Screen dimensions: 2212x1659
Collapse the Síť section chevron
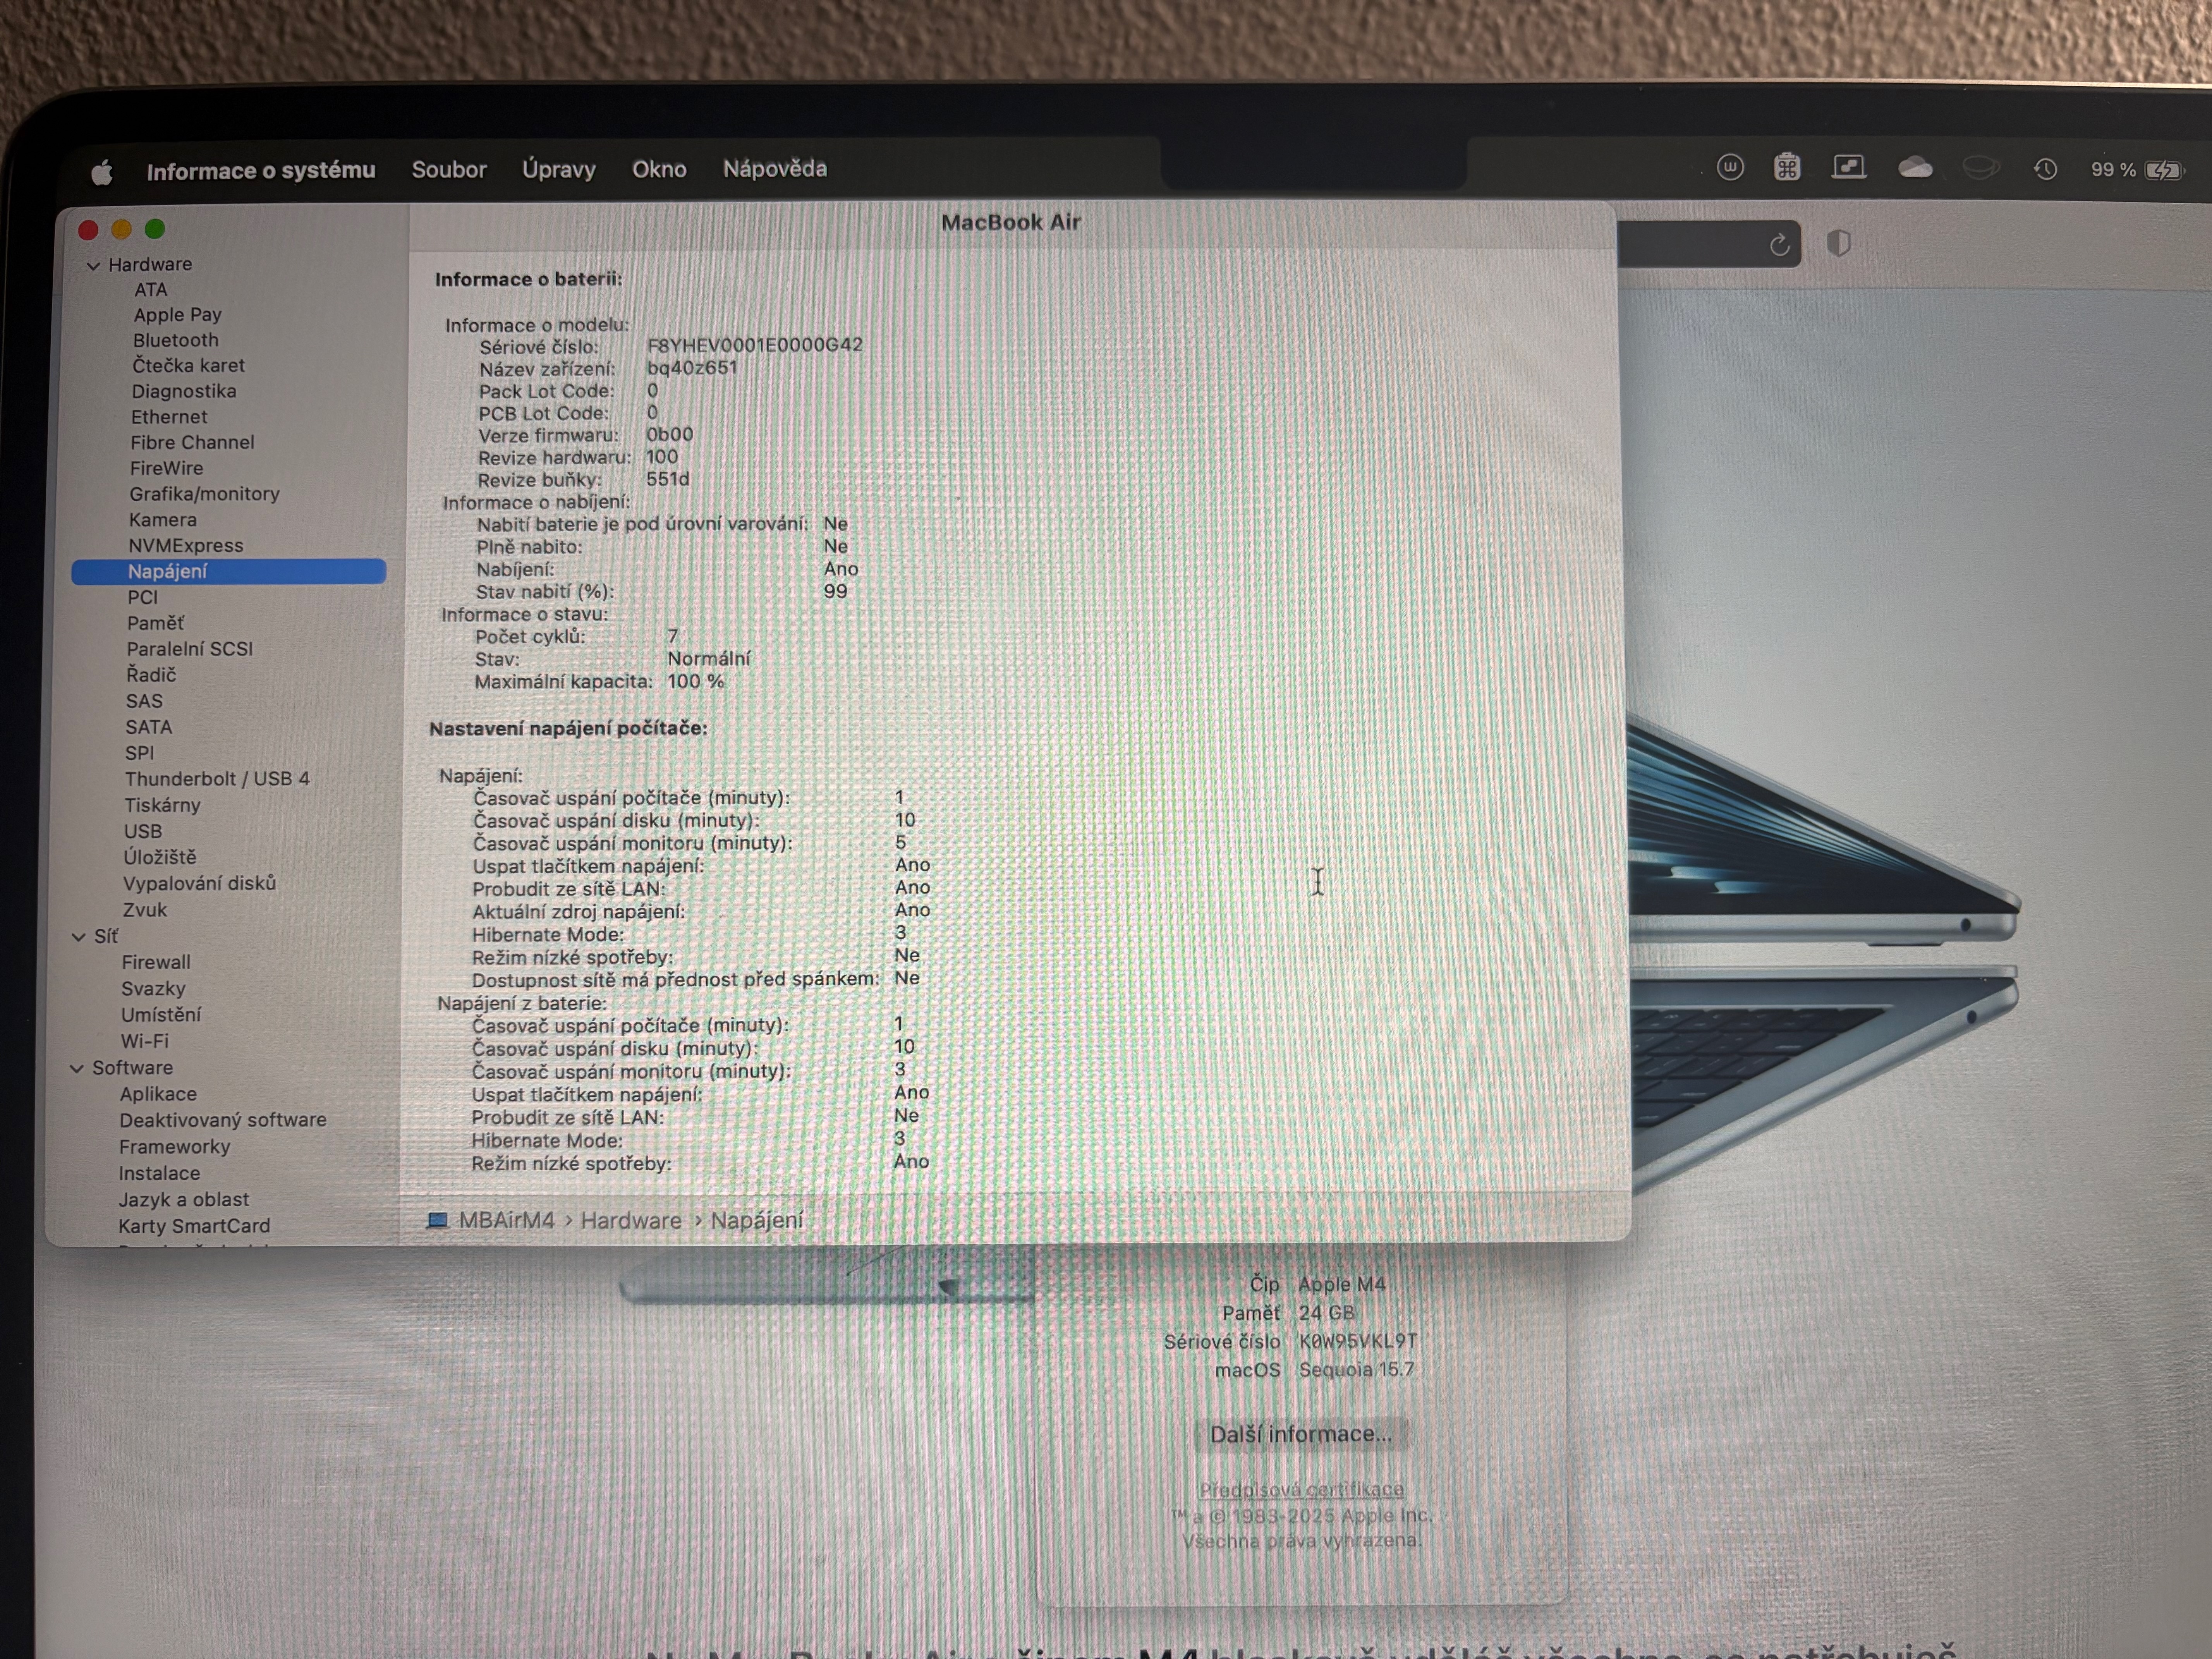click(x=79, y=937)
